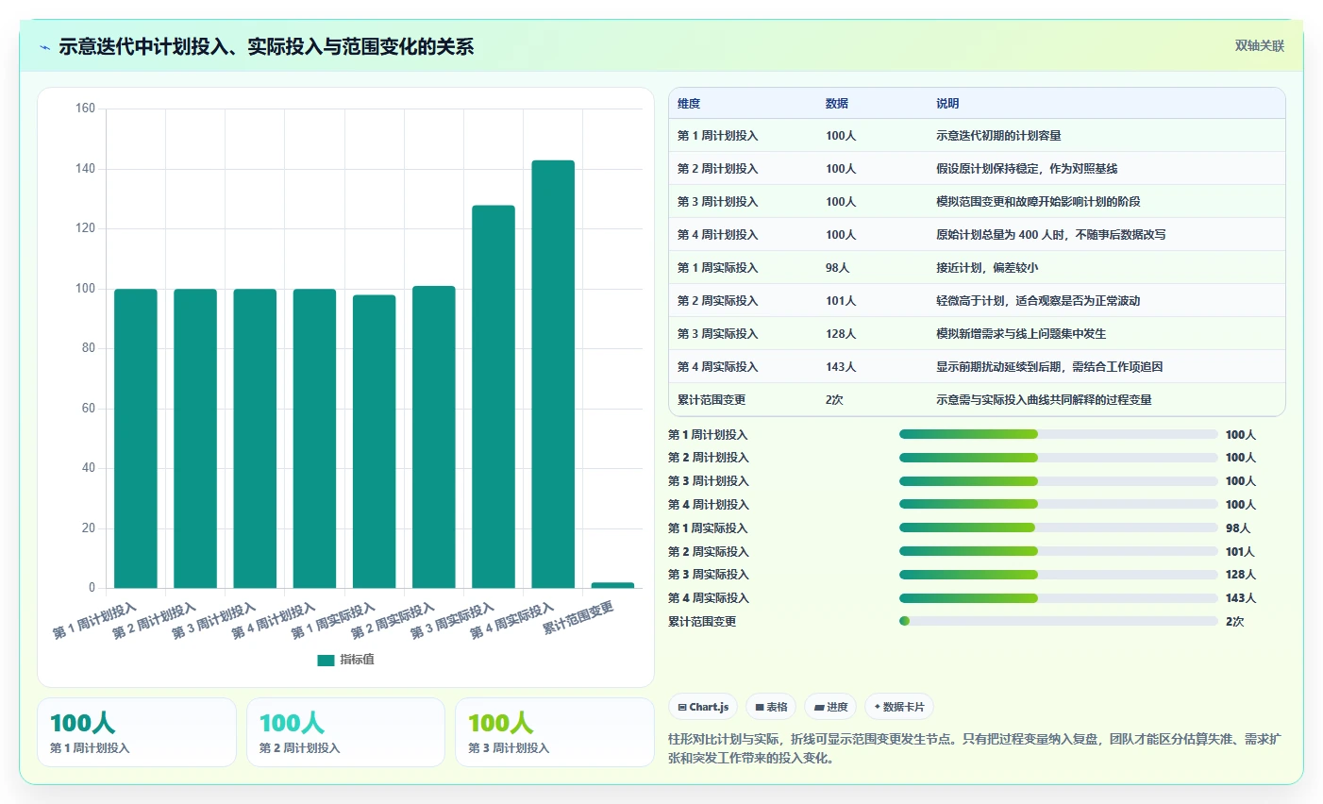Click the 第 1 周计划投入 chart bar
The image size is (1323, 804).
click(x=136, y=439)
